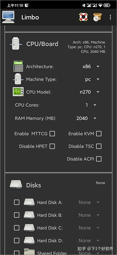Enable the MTTCG checkbox

(52, 134)
